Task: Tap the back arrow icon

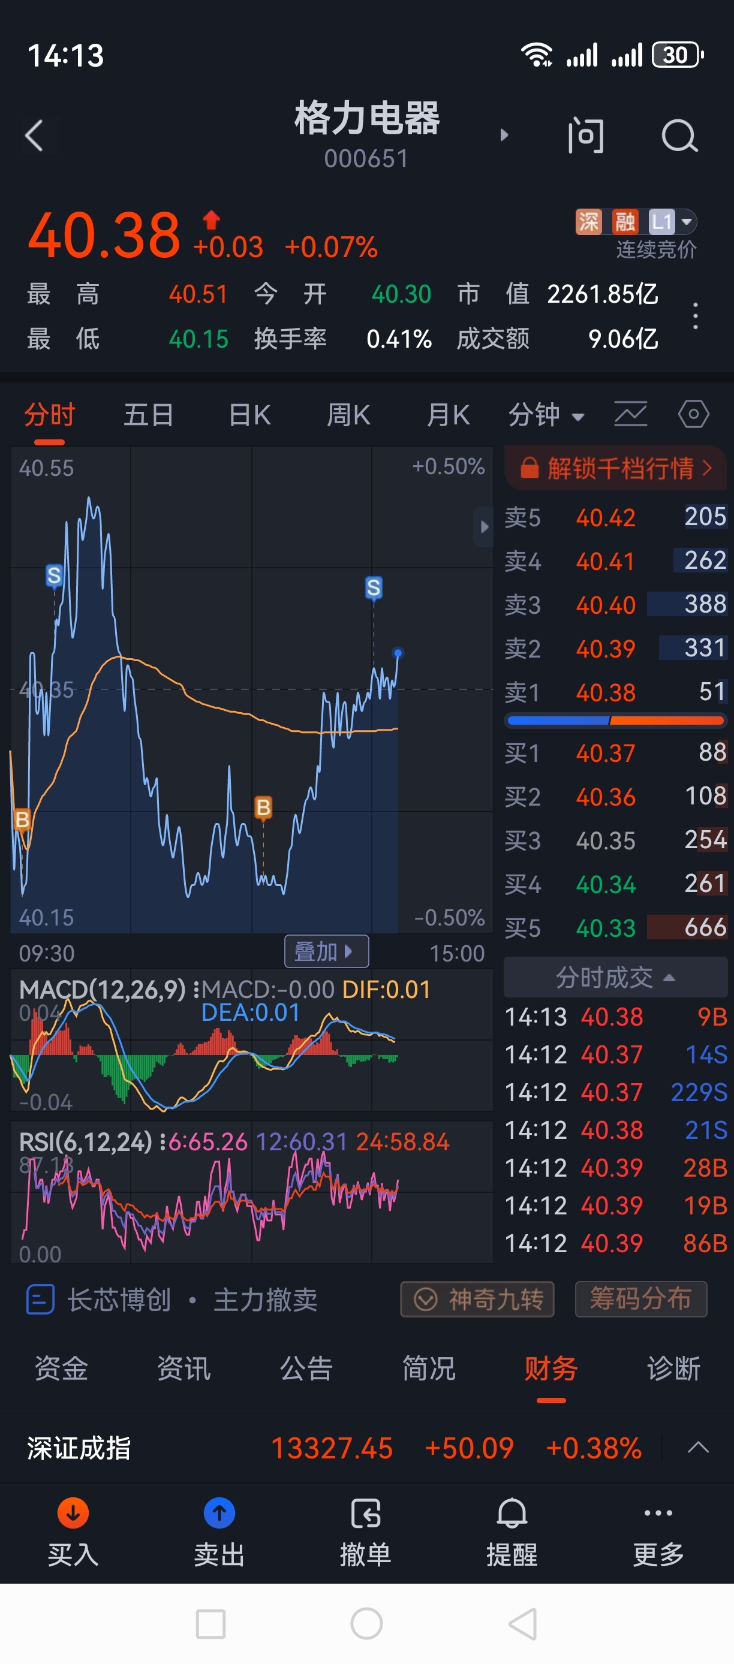Action: click(34, 135)
